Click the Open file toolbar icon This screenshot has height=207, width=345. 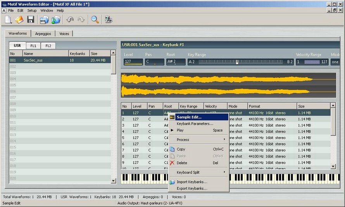[x=19, y=20]
